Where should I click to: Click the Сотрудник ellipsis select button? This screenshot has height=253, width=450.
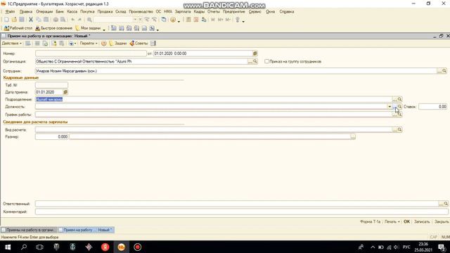pyautogui.click(x=439, y=71)
